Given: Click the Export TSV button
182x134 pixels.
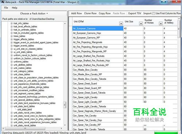Looking at the screenshot, I should 135,13.
